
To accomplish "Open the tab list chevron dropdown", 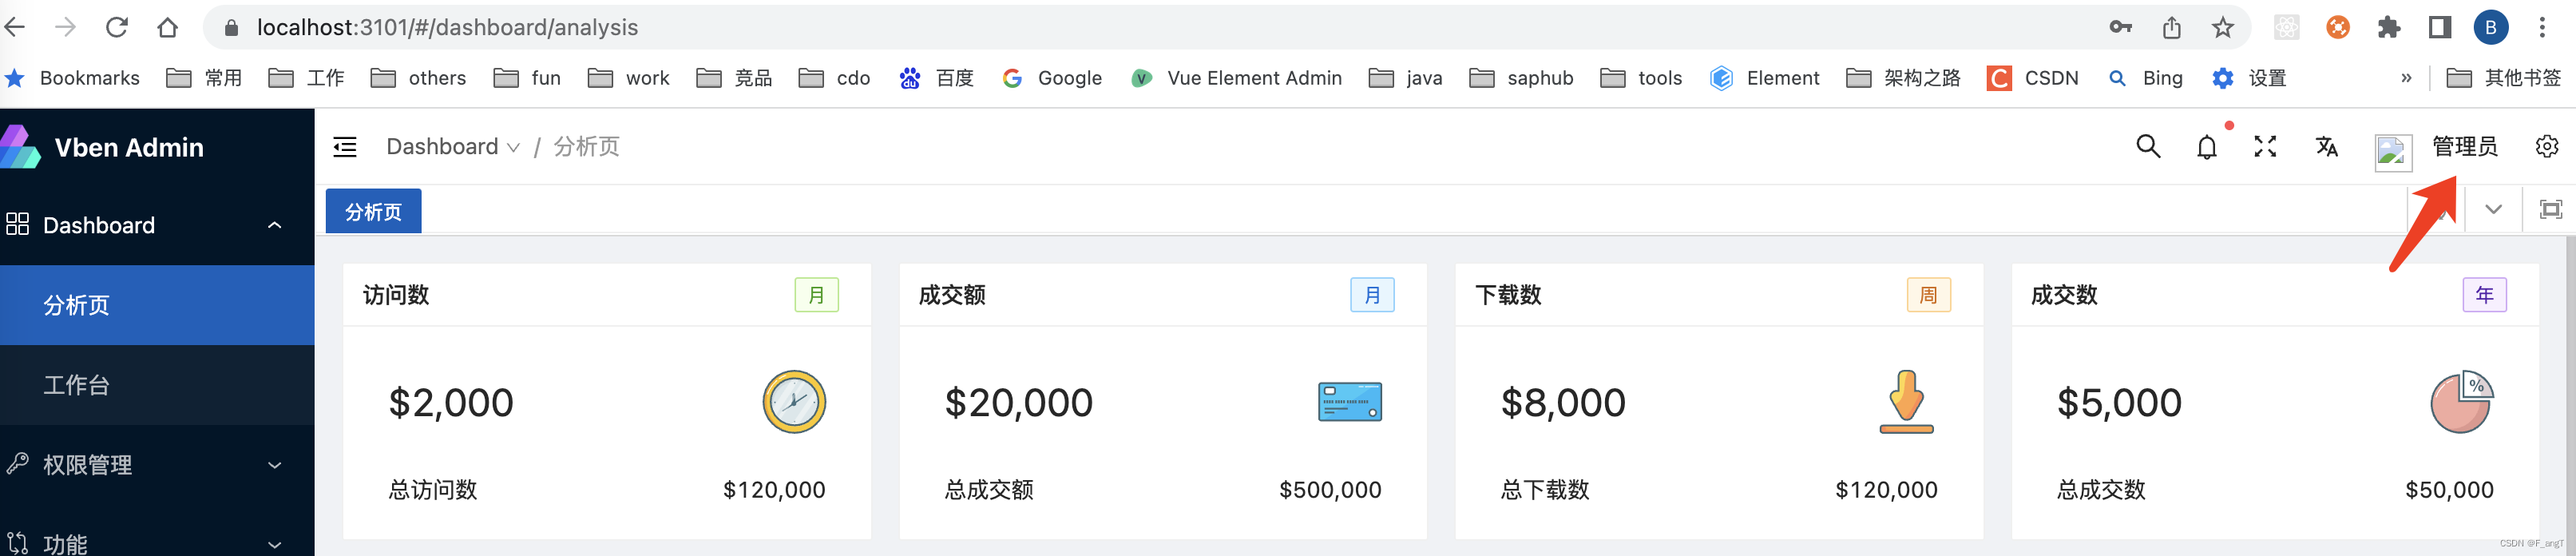I will coord(2493,209).
